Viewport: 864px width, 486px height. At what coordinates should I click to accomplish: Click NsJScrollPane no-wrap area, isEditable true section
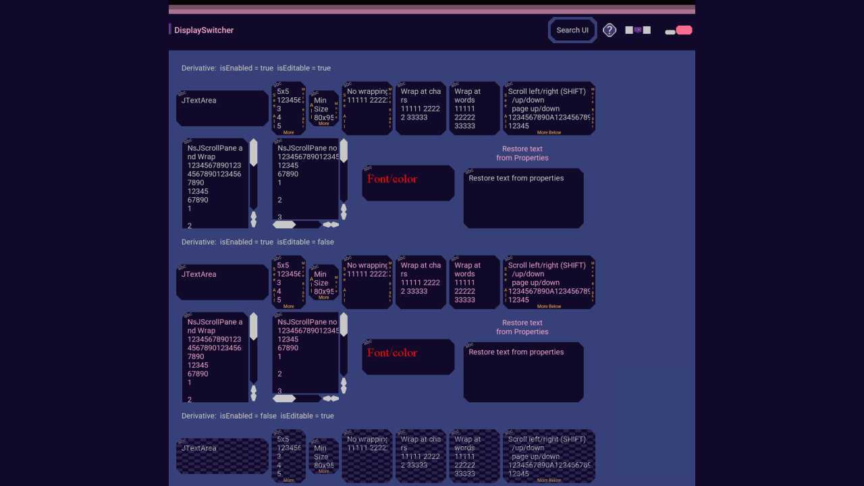click(306, 179)
